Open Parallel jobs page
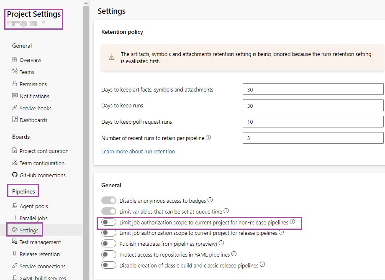Screen dimensions: 385x280 coord(33,218)
